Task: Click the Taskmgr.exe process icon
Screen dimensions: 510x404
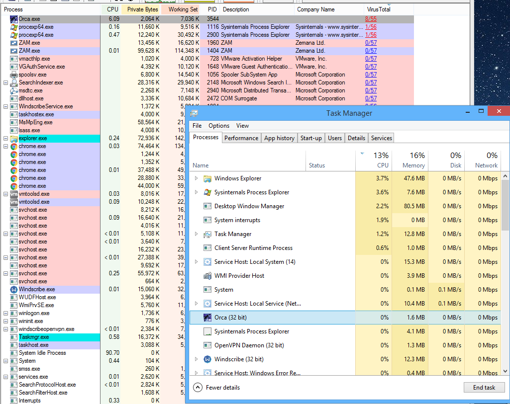Action: (14, 337)
